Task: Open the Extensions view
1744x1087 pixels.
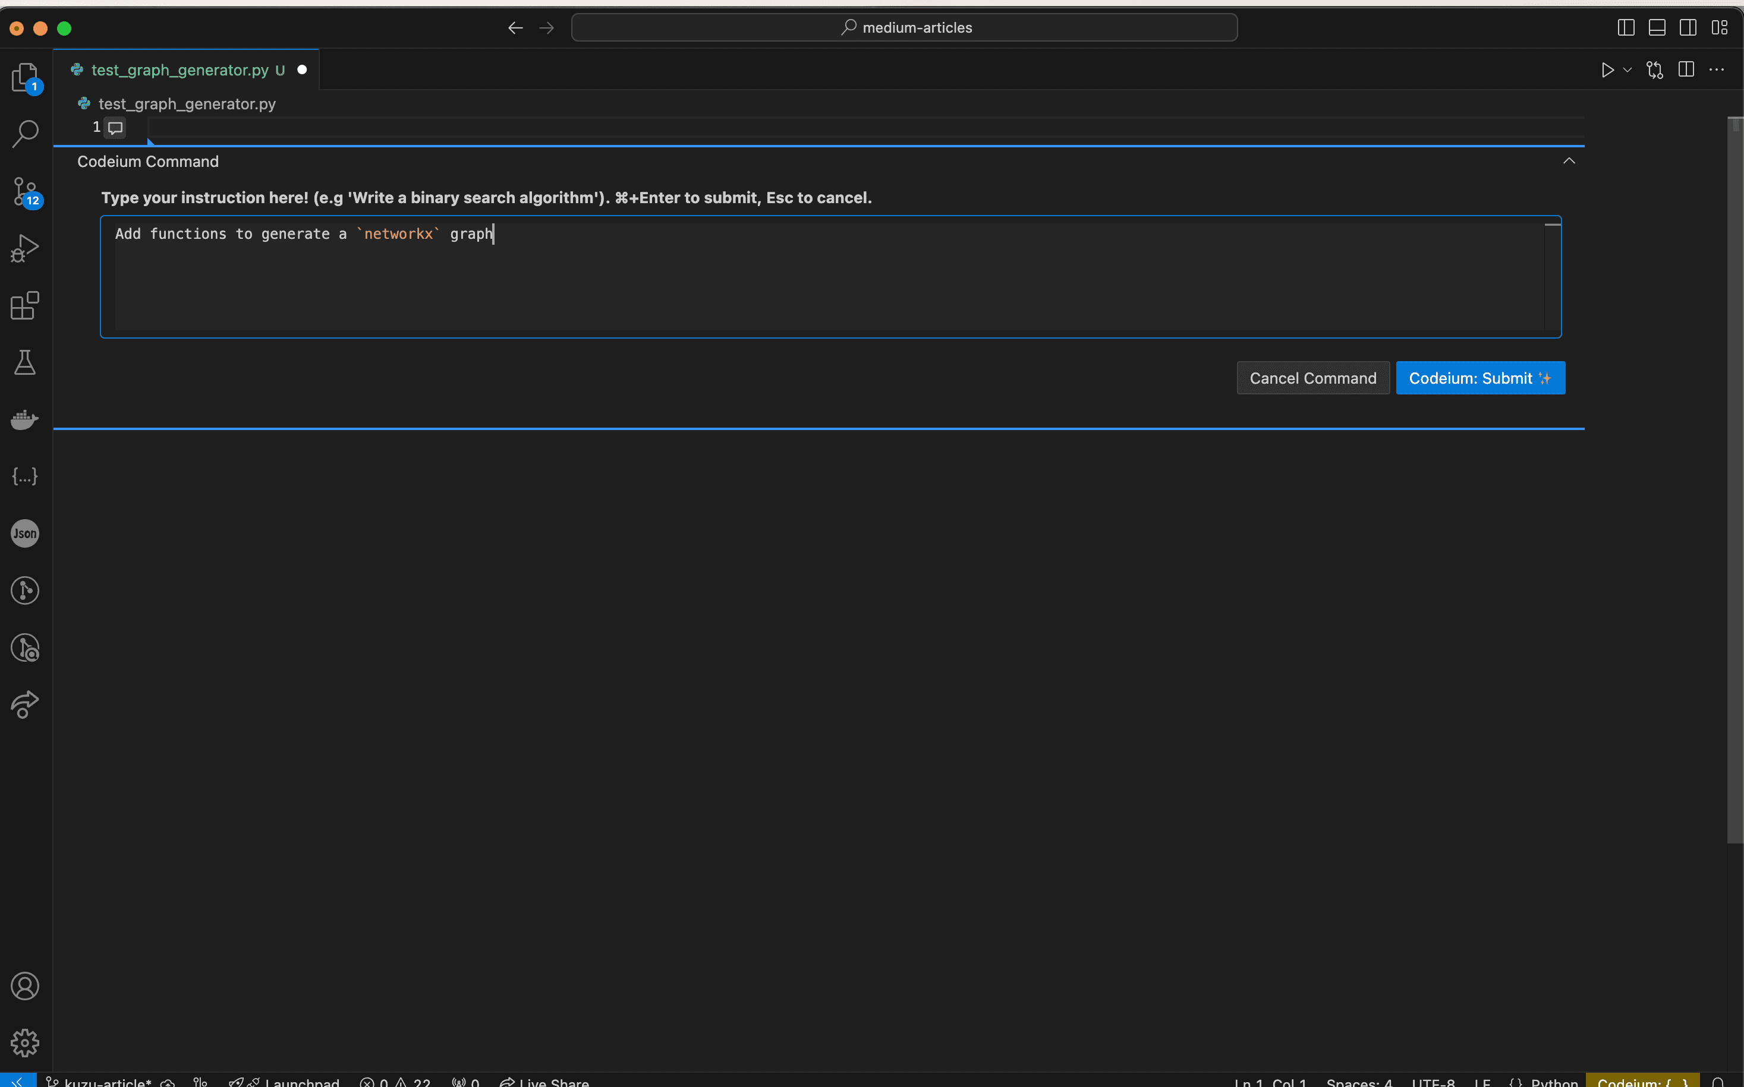Action: pyautogui.click(x=25, y=305)
